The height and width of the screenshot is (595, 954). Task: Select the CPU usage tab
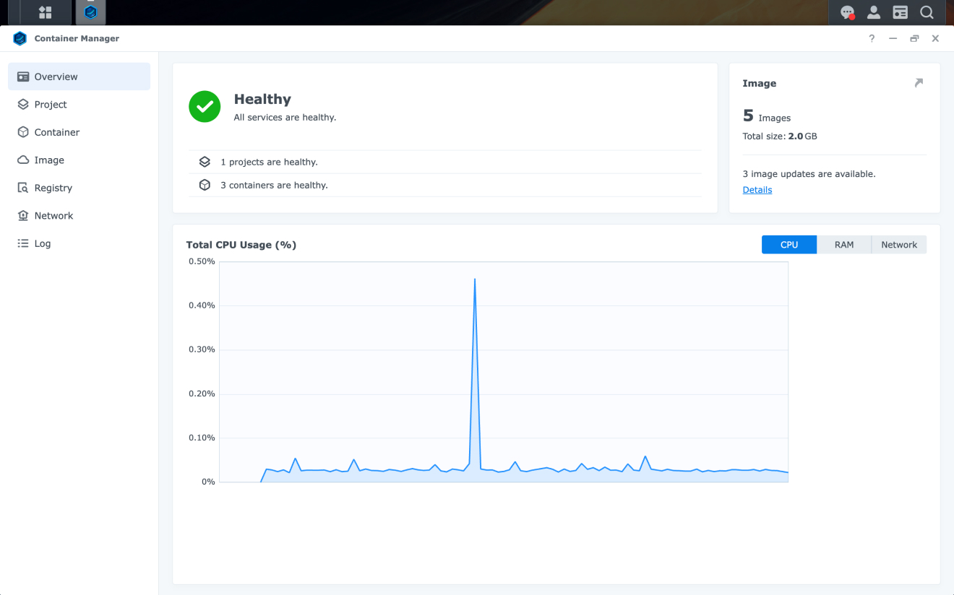[788, 244]
